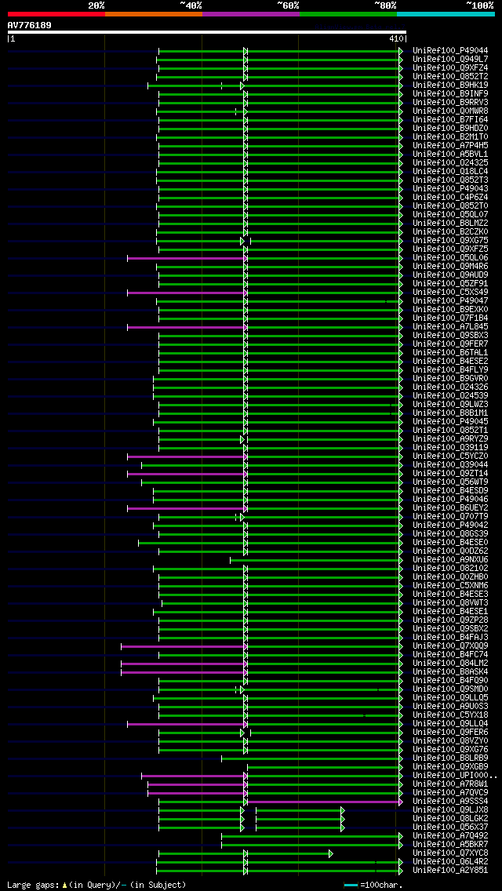
Task: Click the UniRef100_Q56WT9 label
Action: (x=450, y=482)
